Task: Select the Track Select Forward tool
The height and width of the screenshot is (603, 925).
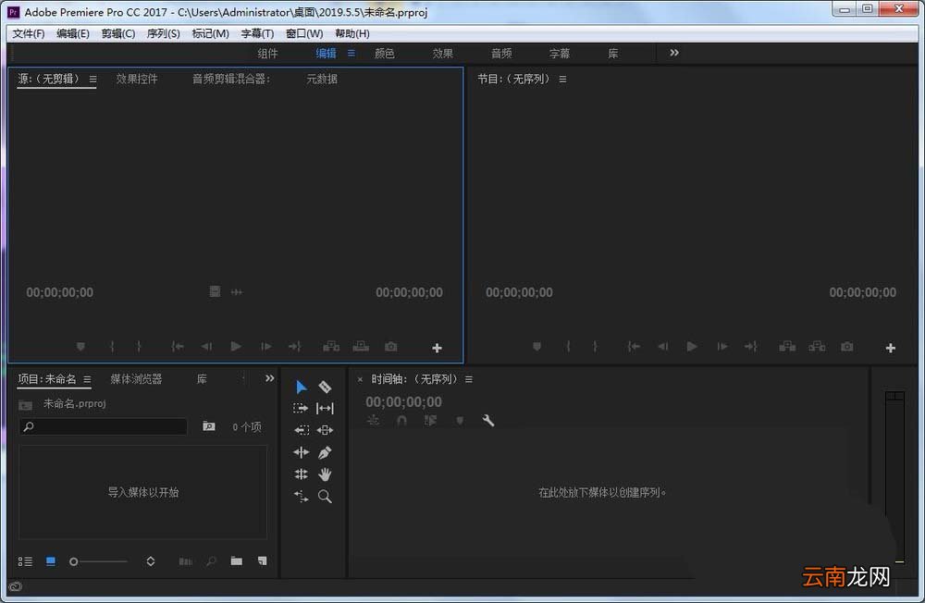Action: tap(301, 408)
